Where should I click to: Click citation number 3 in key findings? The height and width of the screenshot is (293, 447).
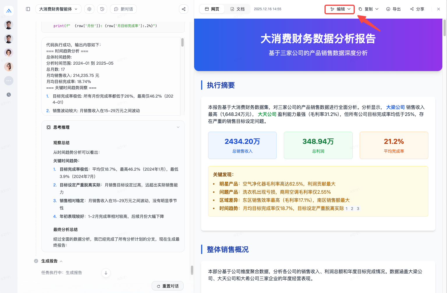click(358, 209)
